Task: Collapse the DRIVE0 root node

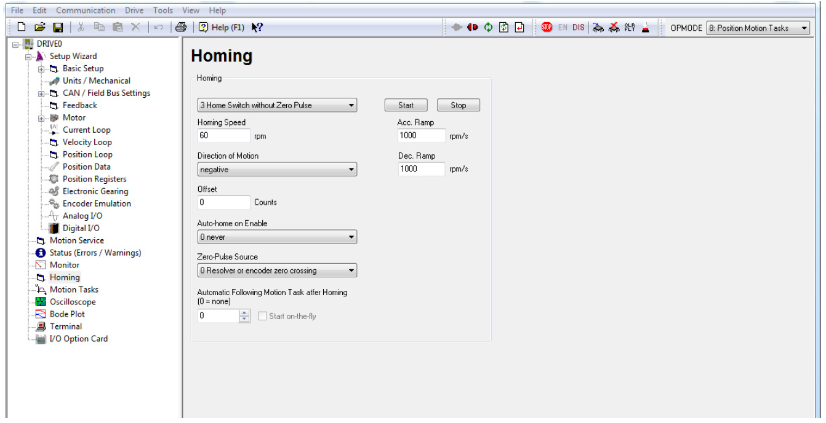Action: (15, 44)
